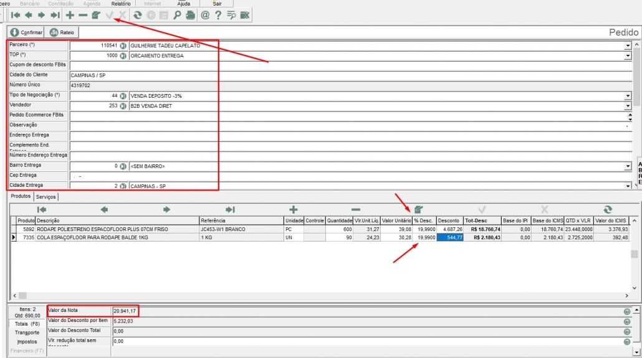Open the Vendedor dropdown list

coord(627,106)
